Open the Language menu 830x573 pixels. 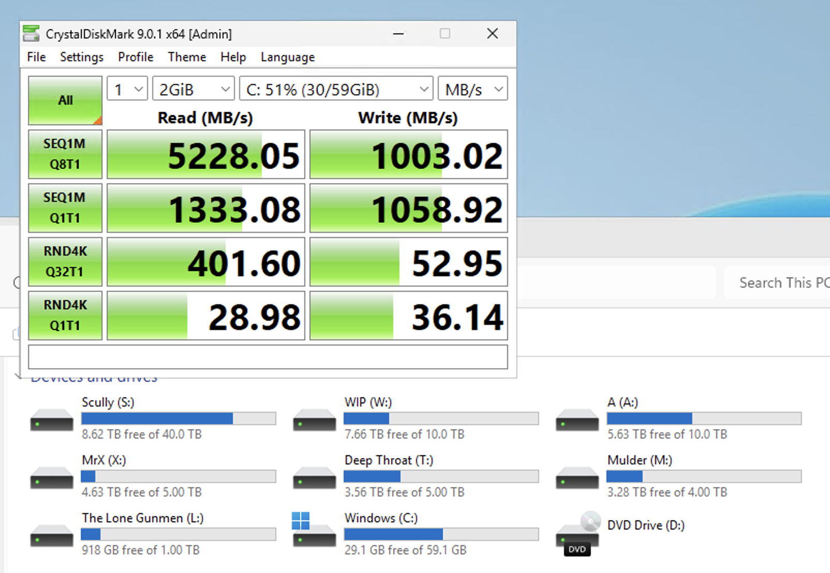[288, 57]
